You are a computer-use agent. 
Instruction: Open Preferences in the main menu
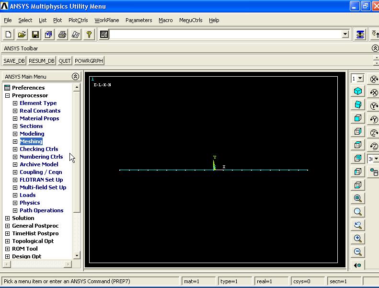pos(28,88)
